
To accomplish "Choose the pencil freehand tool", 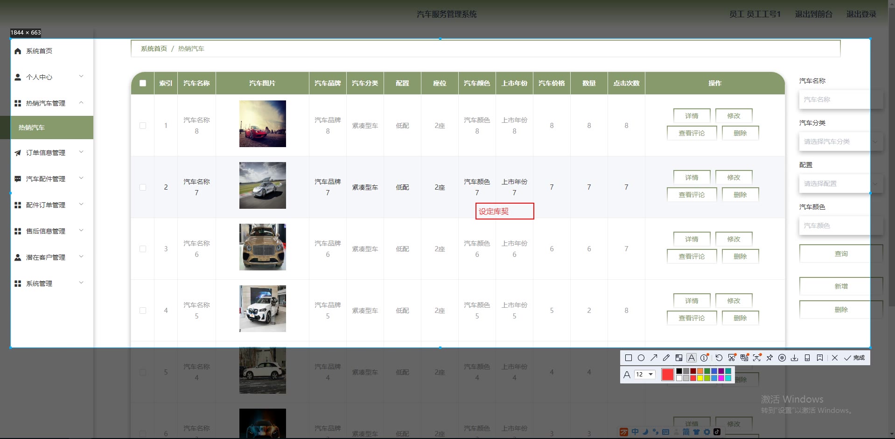I will [666, 358].
